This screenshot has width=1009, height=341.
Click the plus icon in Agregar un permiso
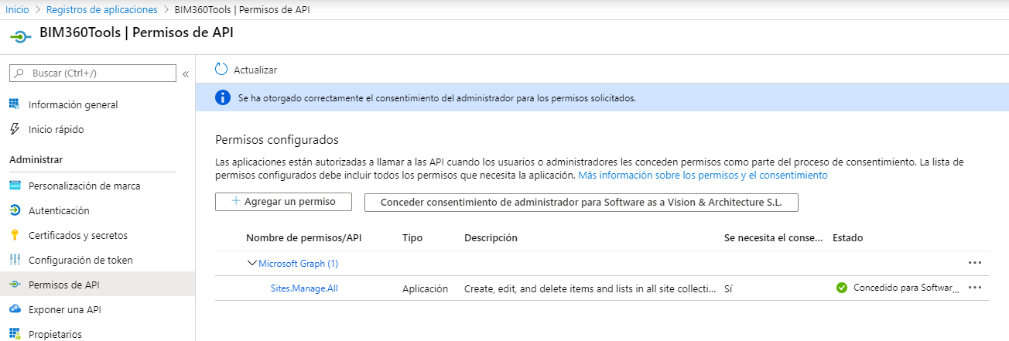[x=236, y=201]
